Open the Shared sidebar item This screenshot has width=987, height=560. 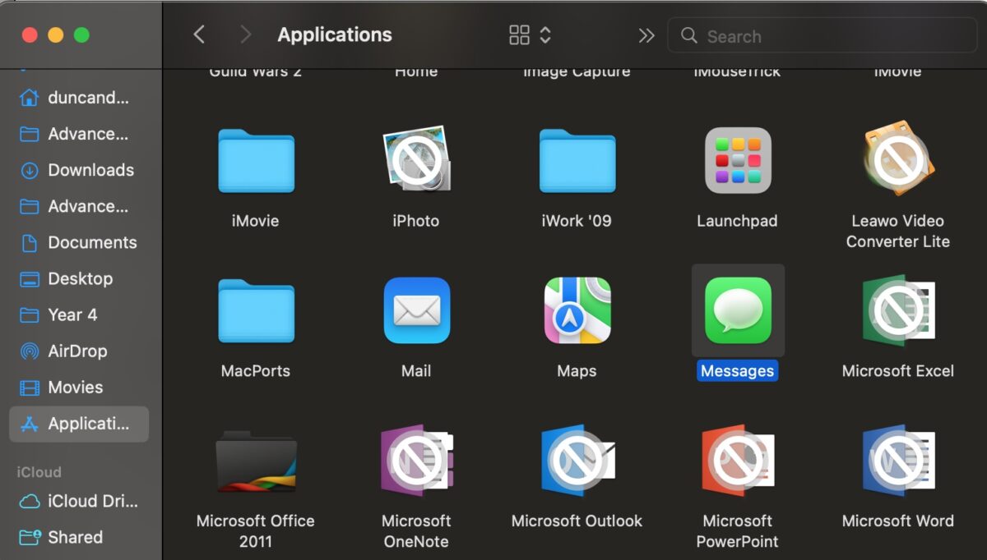(79, 537)
